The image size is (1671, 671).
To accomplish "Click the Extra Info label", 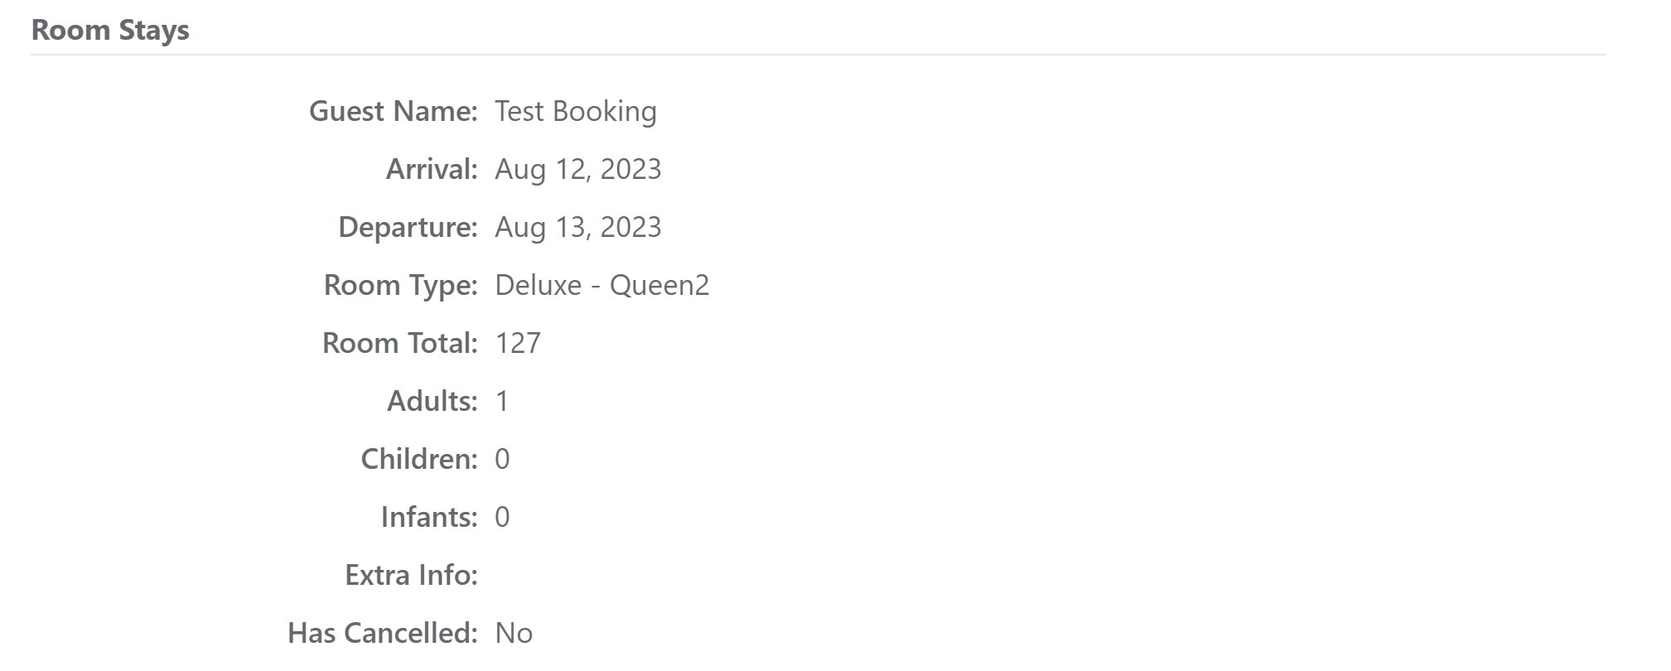I will [412, 575].
